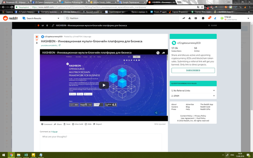Click the create post pencil icon
The image size is (253, 158).
click(x=215, y=18)
